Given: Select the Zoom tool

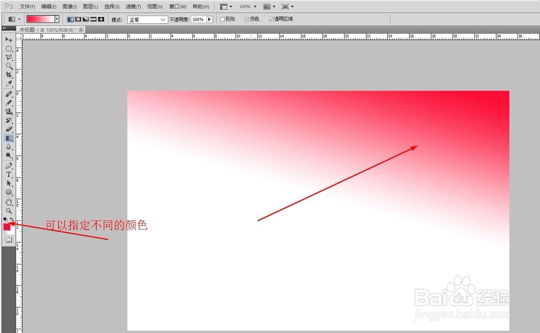Looking at the screenshot, I should (9, 211).
